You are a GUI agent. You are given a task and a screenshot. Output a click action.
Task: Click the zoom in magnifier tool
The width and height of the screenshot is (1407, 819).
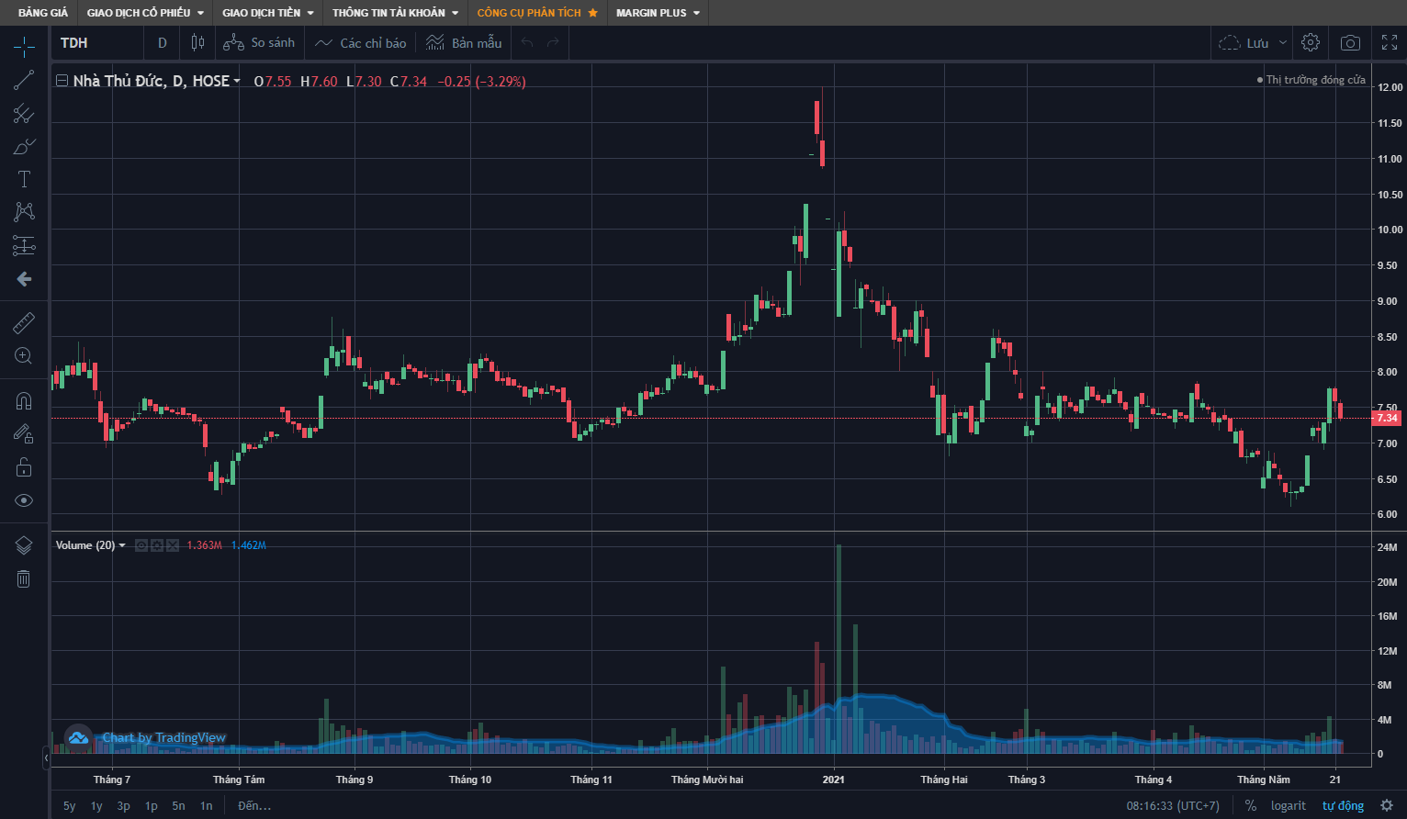24,356
